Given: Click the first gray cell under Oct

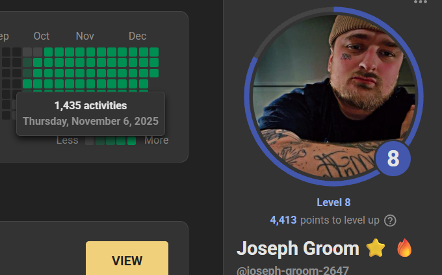Looking at the screenshot, I should [27, 52].
